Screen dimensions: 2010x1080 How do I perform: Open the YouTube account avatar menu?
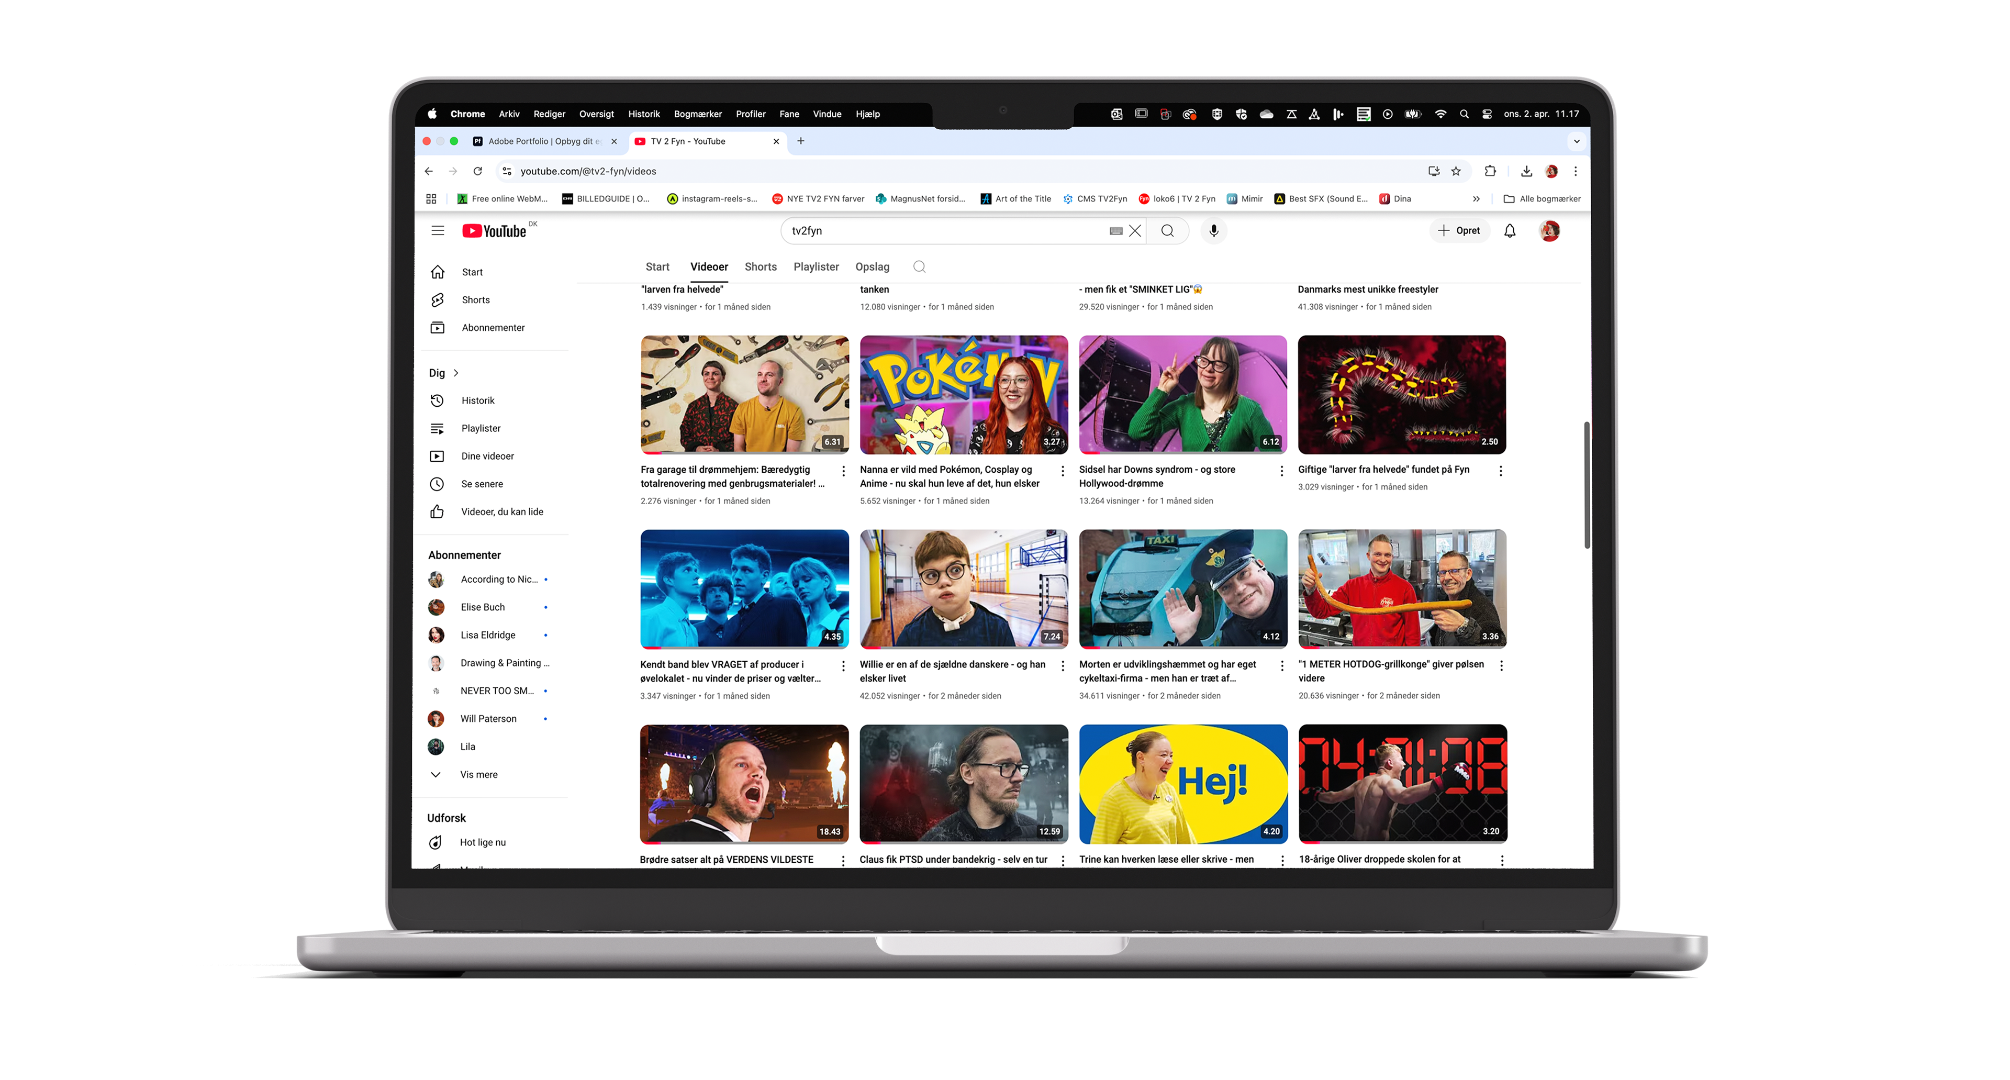1549,231
